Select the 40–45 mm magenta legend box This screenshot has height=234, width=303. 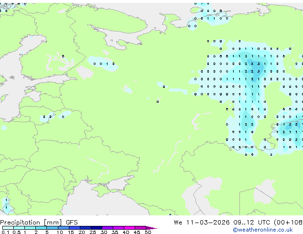coord(130,228)
